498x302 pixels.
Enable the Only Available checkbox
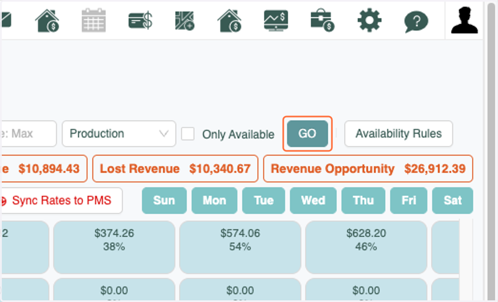coord(188,134)
